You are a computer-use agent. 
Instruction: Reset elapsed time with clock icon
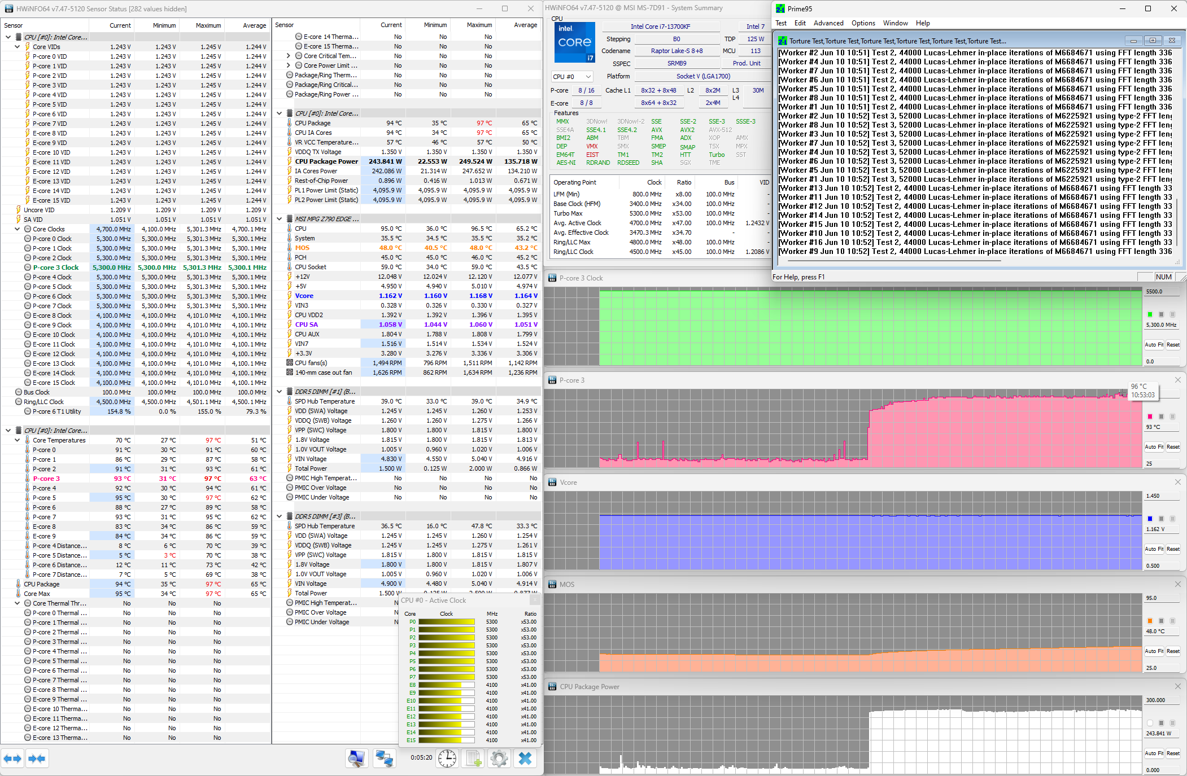(447, 759)
